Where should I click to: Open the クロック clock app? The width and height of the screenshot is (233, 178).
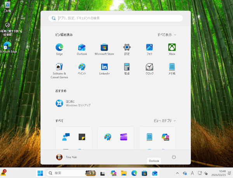pyautogui.click(x=150, y=69)
